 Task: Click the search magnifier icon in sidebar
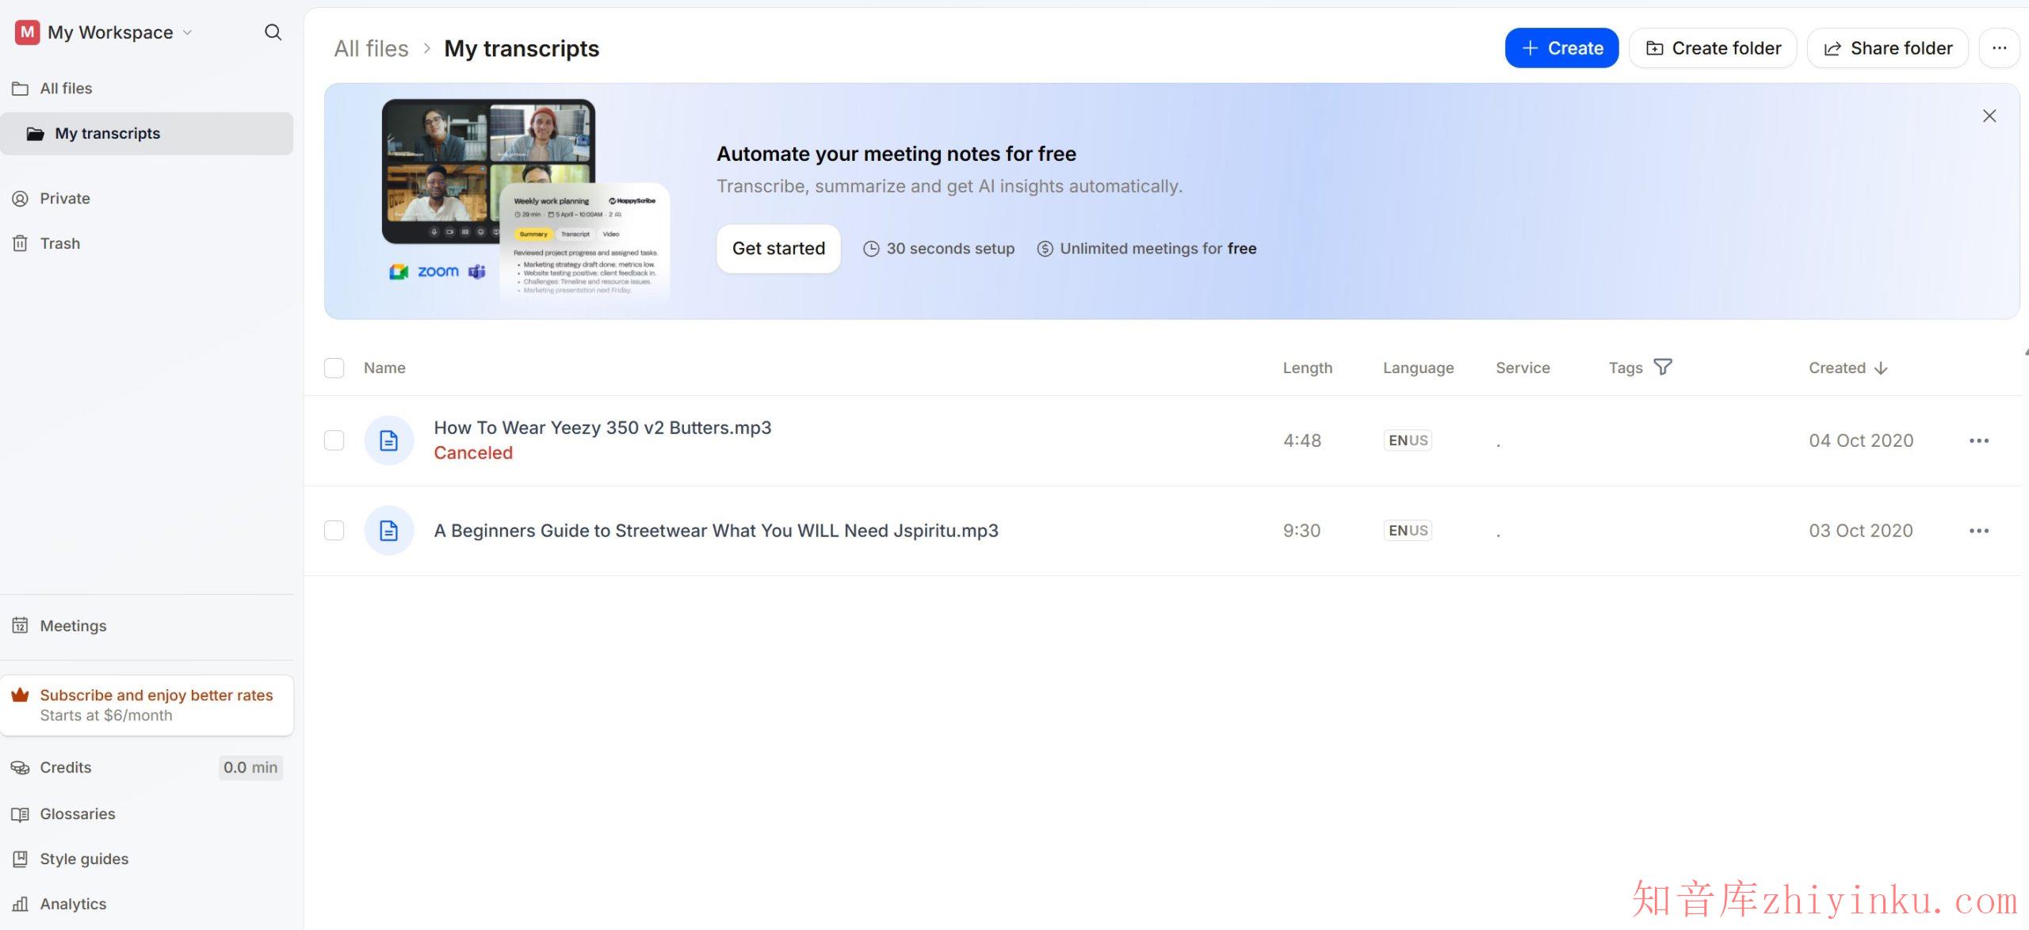pyautogui.click(x=273, y=32)
